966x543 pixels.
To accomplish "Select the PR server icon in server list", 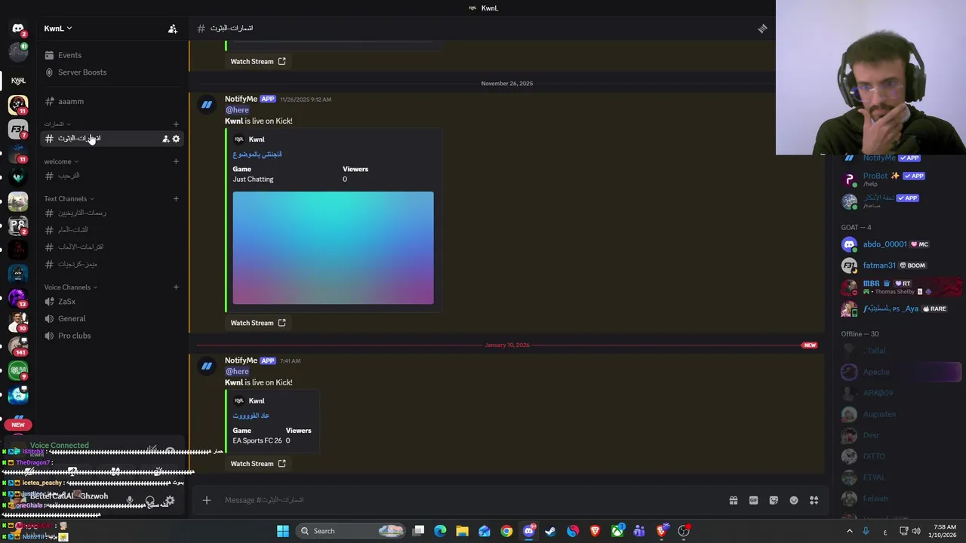I will tap(18, 225).
